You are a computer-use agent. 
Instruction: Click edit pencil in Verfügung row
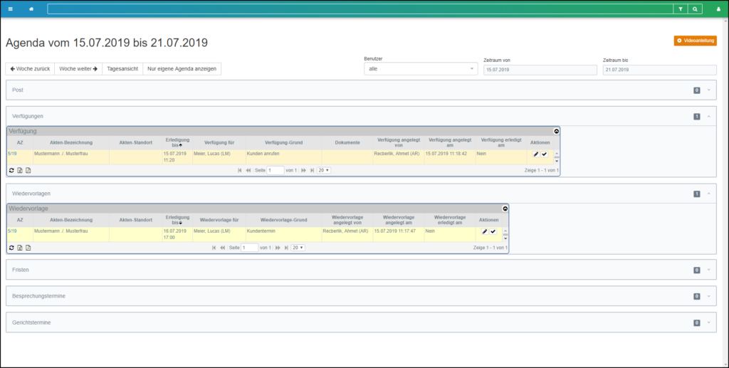click(x=536, y=154)
